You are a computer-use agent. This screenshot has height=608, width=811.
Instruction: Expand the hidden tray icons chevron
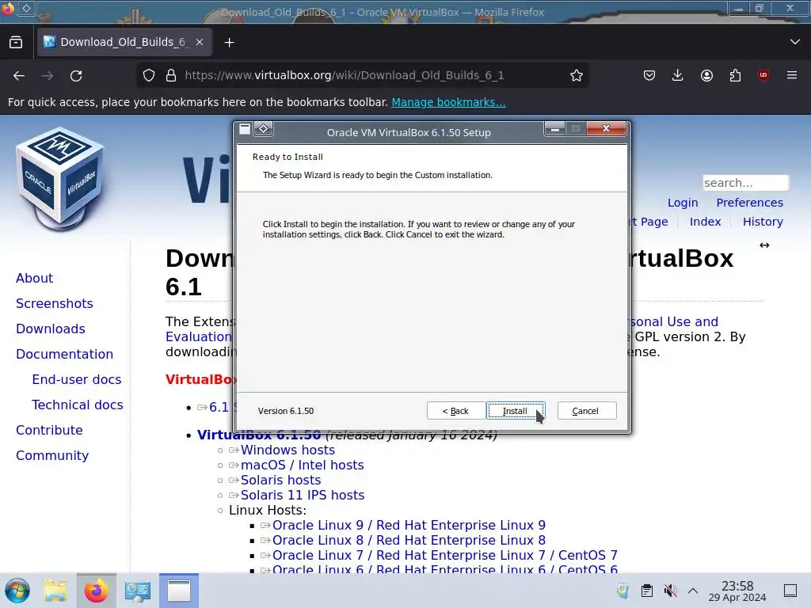693,591
